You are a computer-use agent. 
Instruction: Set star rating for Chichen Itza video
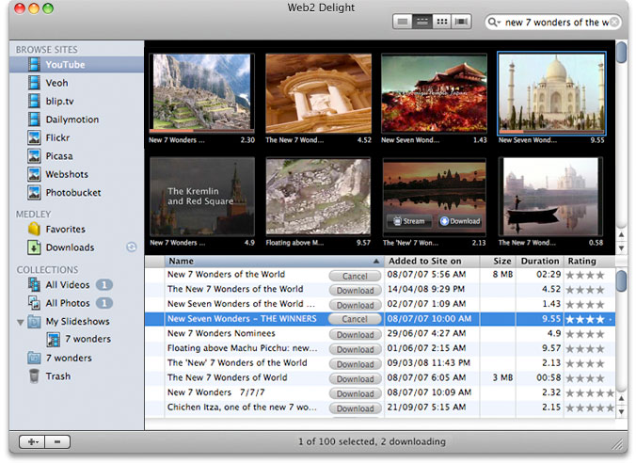click(x=588, y=407)
